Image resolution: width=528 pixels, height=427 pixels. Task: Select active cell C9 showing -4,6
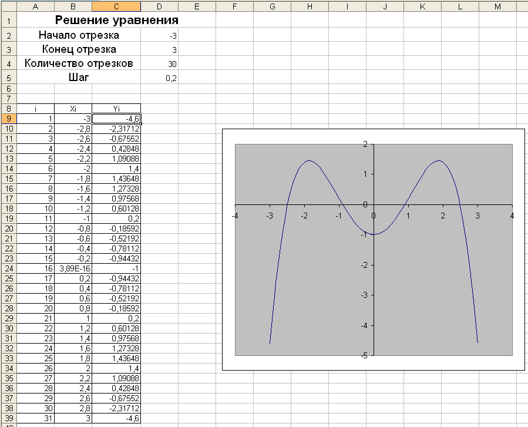[x=116, y=119]
